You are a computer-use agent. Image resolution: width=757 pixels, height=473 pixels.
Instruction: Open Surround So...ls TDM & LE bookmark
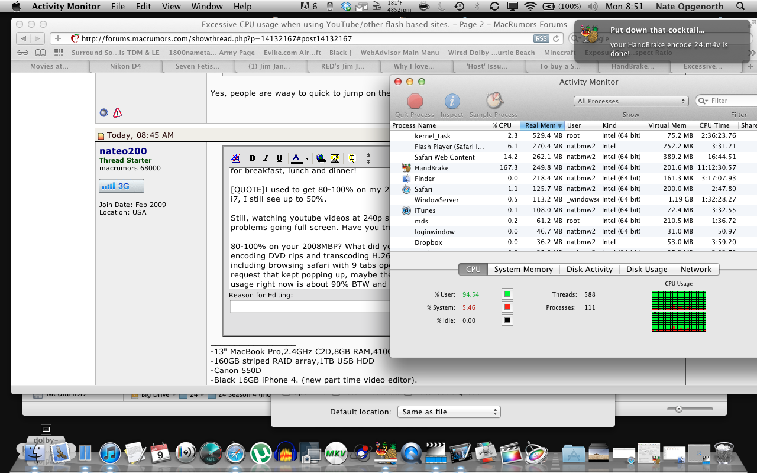tap(115, 53)
